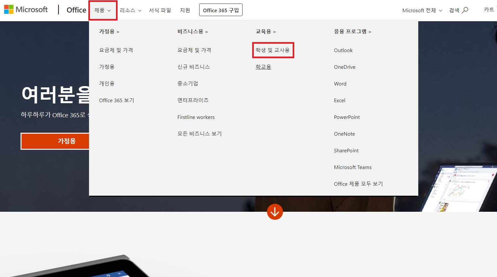Click the Microsoft logo
The width and height of the screenshot is (497, 277).
[26, 10]
